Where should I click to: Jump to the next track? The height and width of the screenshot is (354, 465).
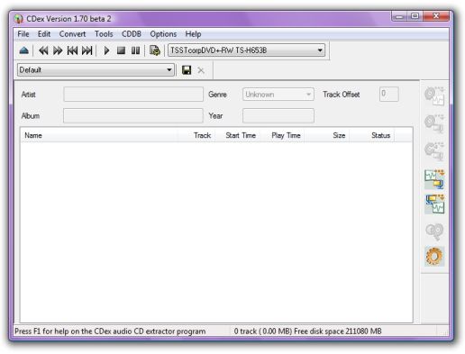87,50
